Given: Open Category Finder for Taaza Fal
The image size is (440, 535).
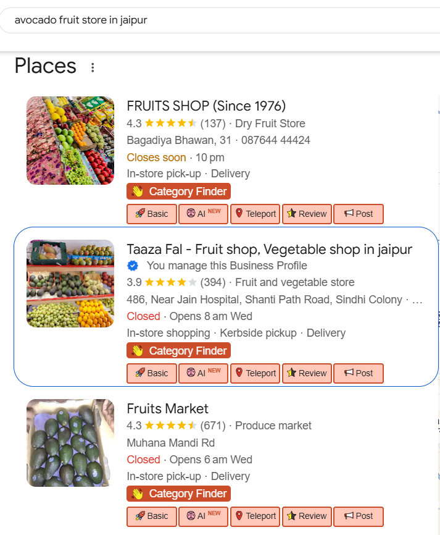Looking at the screenshot, I should tap(178, 351).
